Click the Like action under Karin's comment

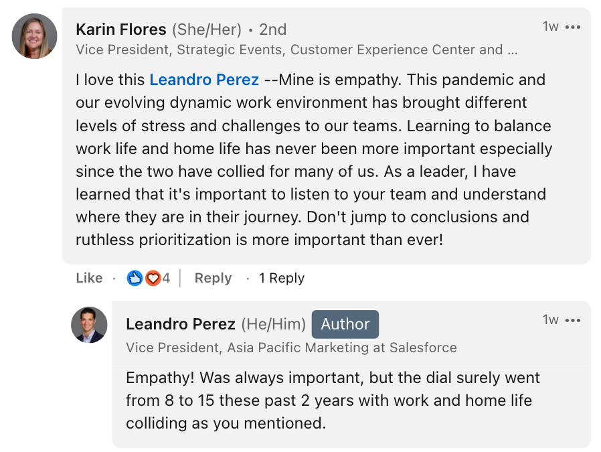[x=89, y=278]
